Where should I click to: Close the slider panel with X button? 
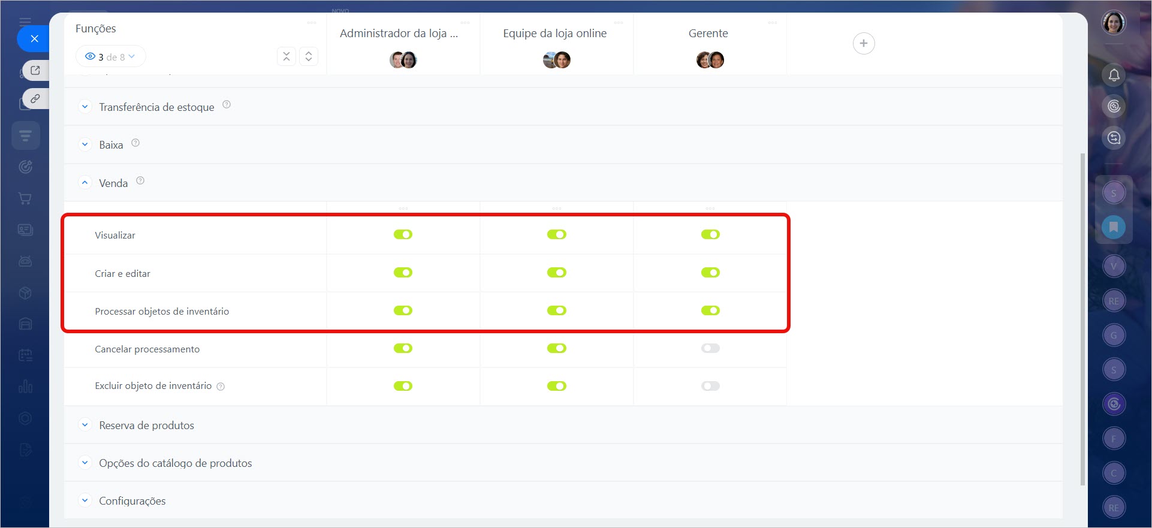coord(34,39)
